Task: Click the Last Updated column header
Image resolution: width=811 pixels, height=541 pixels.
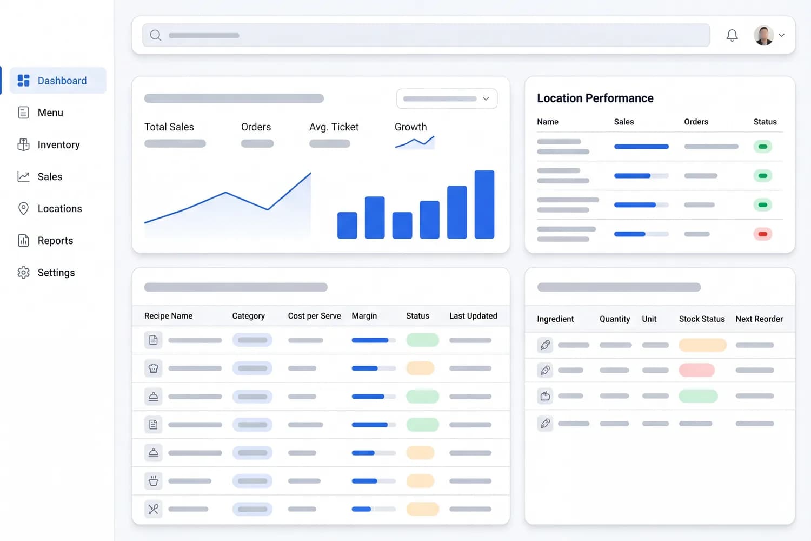Action: [x=473, y=316]
